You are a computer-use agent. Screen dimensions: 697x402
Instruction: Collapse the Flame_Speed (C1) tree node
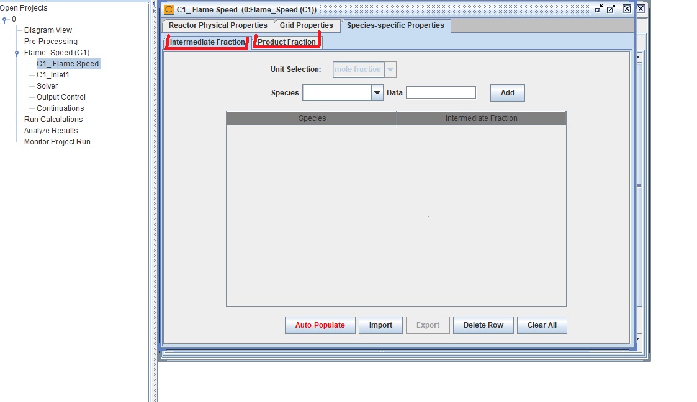pyautogui.click(x=17, y=53)
